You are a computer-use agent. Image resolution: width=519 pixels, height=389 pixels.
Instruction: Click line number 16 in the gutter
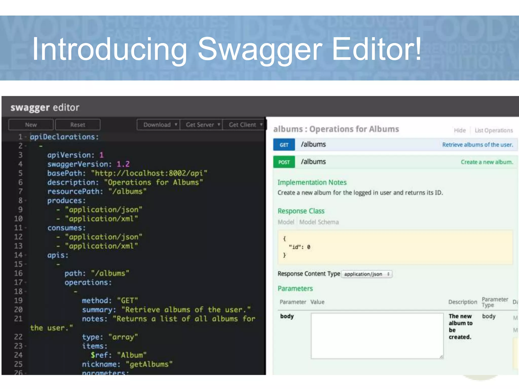coord(18,273)
